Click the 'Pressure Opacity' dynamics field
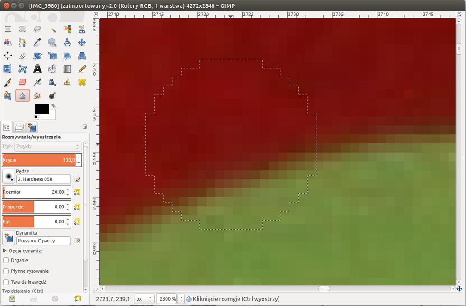Viewport: 466px width, 306px height. click(x=43, y=241)
